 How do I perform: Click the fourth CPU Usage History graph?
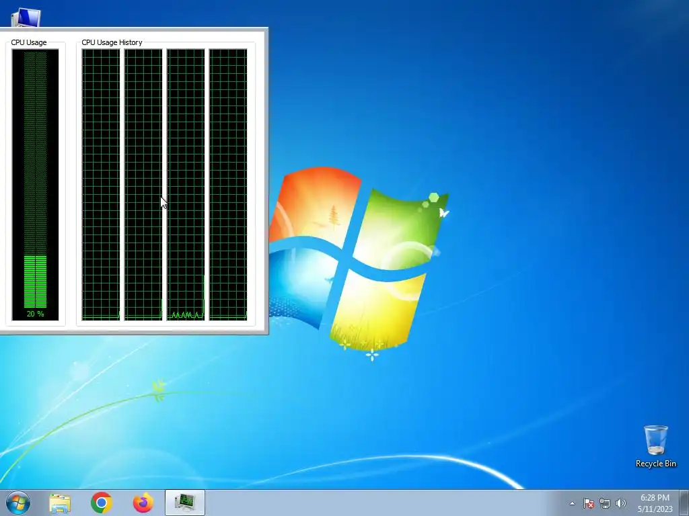pos(228,185)
